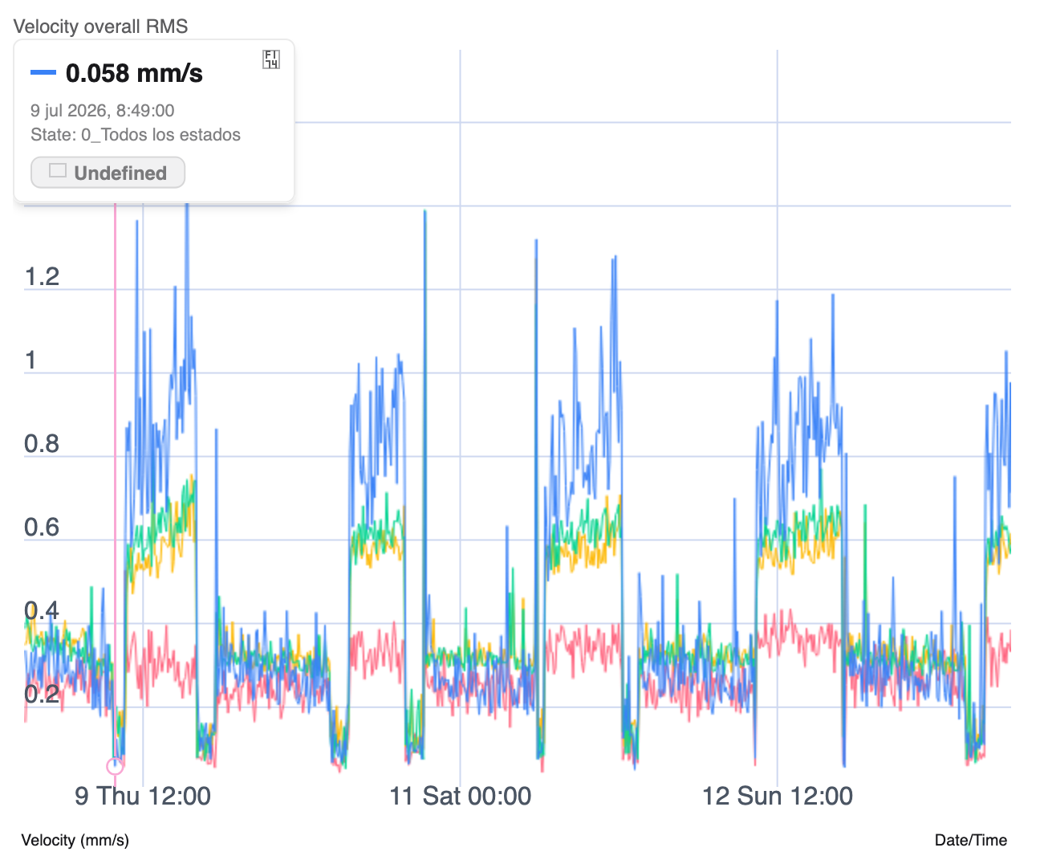Click the "0.8" y-axis tick label
Image resolution: width=1040 pixels, height=864 pixels.
coord(42,444)
